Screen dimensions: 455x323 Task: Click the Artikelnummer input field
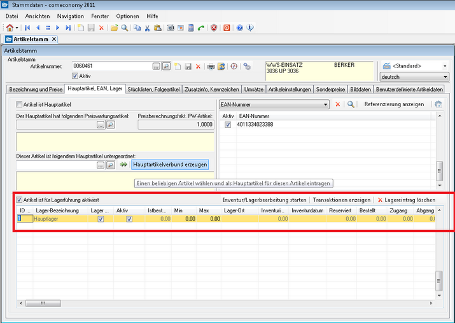pos(111,65)
